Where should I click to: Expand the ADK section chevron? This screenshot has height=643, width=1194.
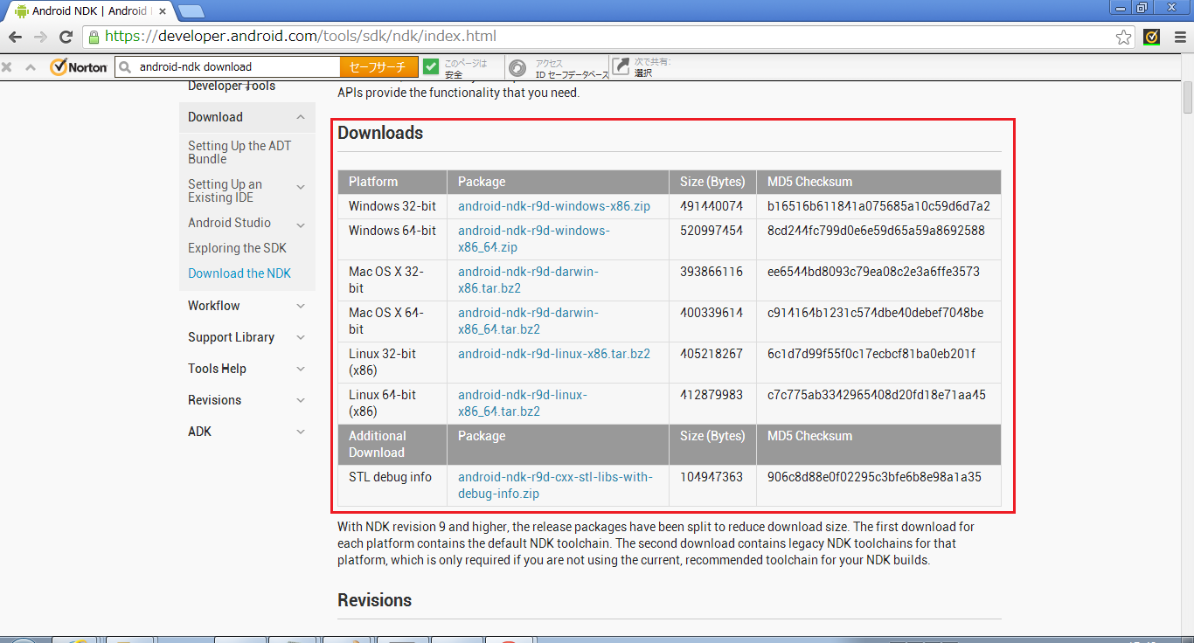coord(300,432)
